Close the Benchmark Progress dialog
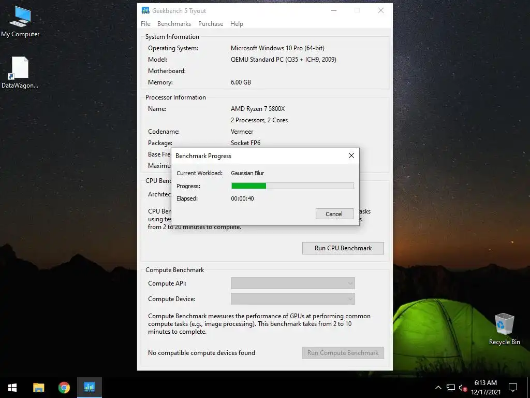 (x=351, y=155)
